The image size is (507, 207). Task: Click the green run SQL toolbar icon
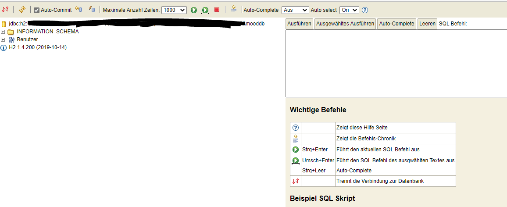194,10
